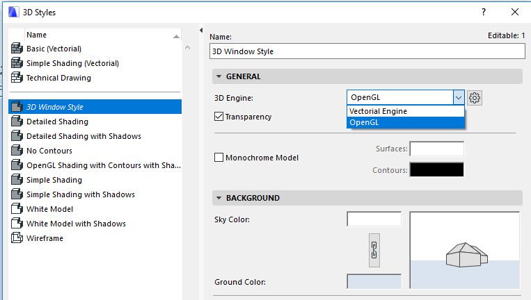Image resolution: width=531 pixels, height=300 pixels.
Task: Select Simple Shading with Shadows style
Action: tap(80, 194)
